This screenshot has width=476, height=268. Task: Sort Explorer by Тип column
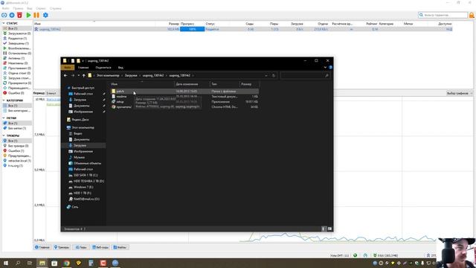[214, 84]
